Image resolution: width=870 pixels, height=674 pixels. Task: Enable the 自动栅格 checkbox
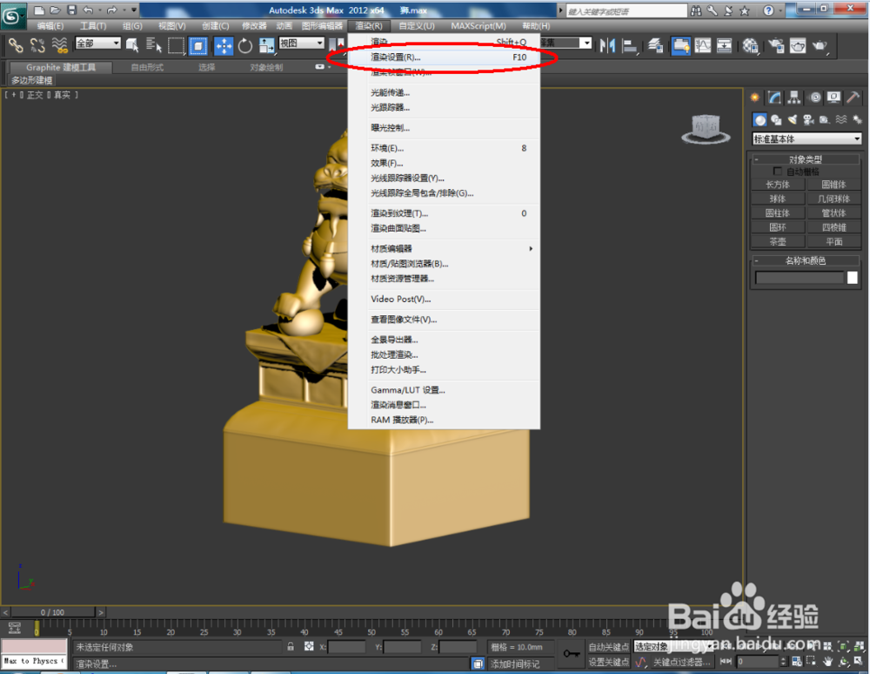[777, 172]
